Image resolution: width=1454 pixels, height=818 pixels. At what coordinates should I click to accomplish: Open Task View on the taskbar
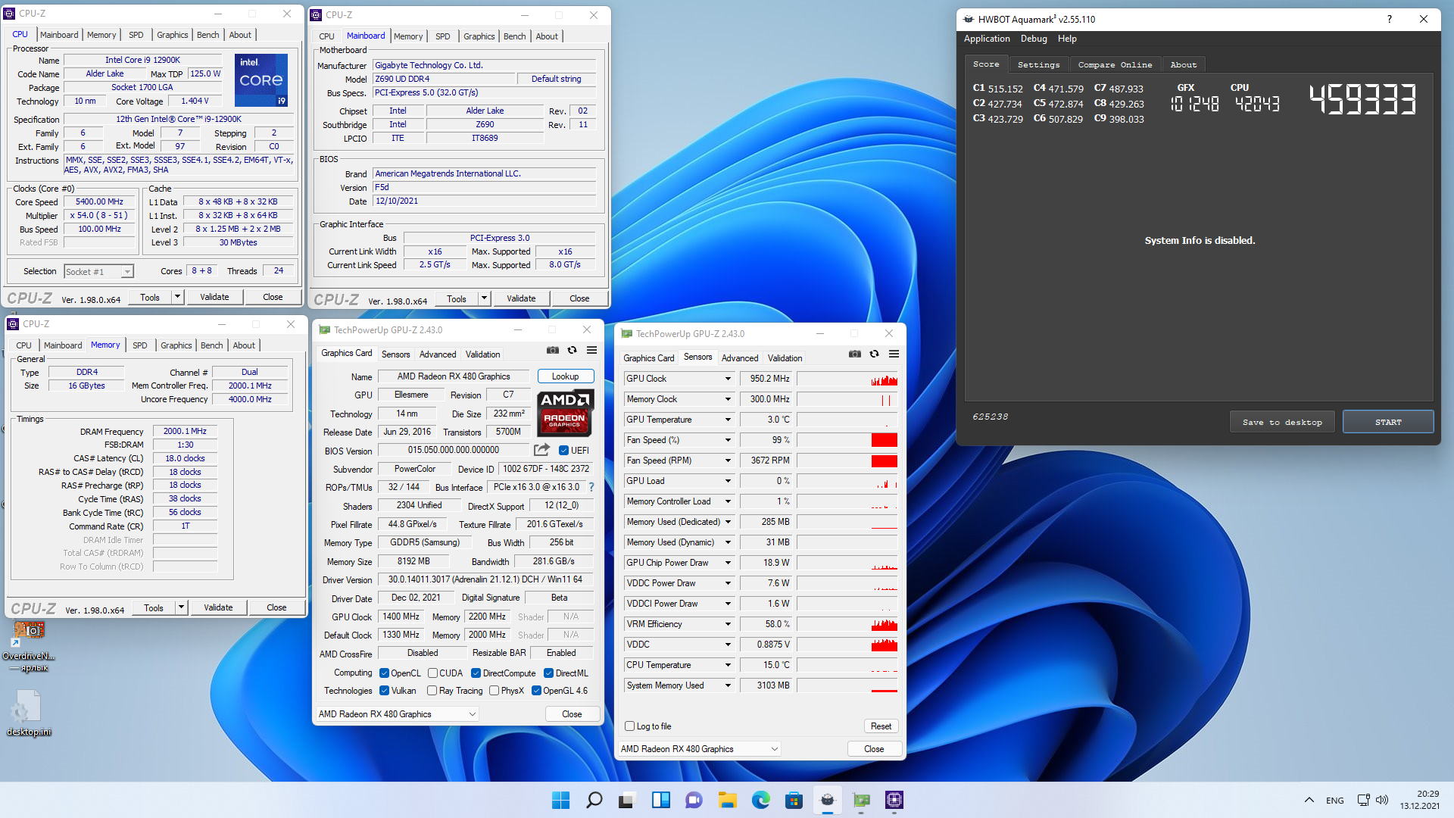[x=627, y=800]
